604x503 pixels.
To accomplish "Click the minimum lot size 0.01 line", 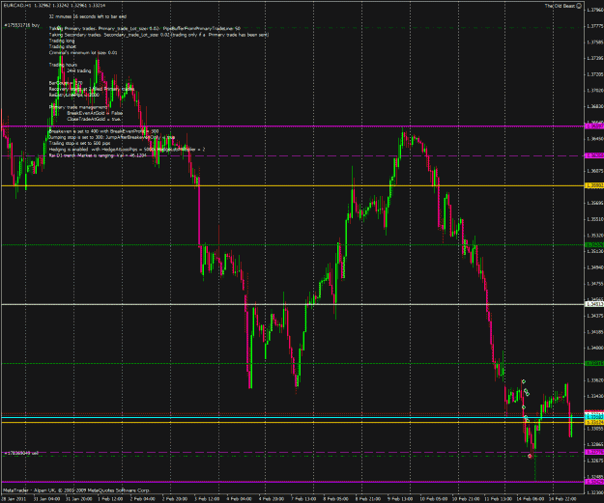I will [x=83, y=52].
